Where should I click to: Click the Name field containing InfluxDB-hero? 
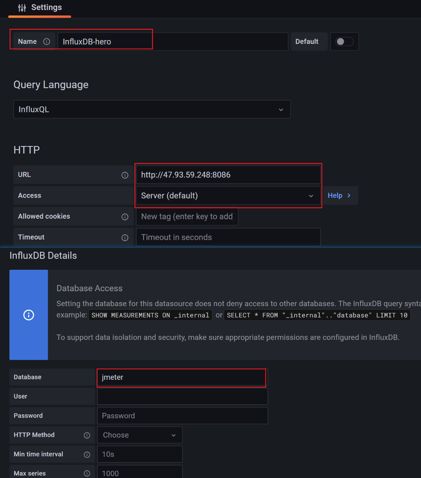pos(173,42)
